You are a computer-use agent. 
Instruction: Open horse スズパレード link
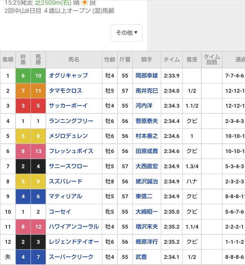point(66,181)
